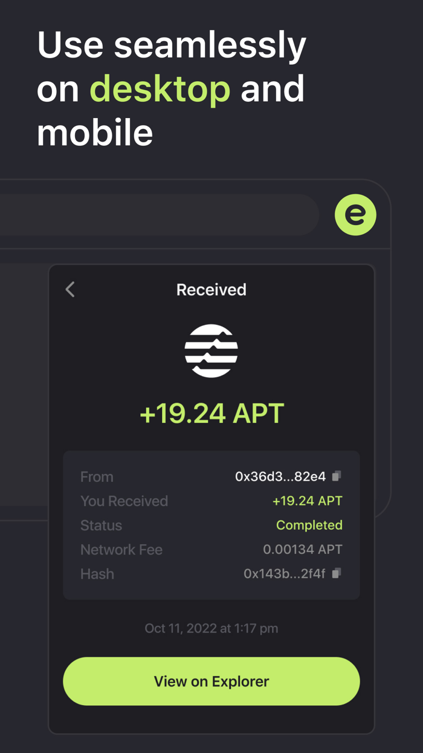Click the copy icon beside the sender address
423x753 pixels.
point(337,476)
